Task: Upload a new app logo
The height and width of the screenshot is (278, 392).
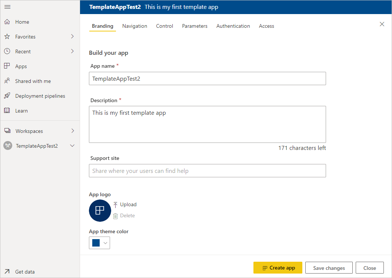Action: pos(125,205)
